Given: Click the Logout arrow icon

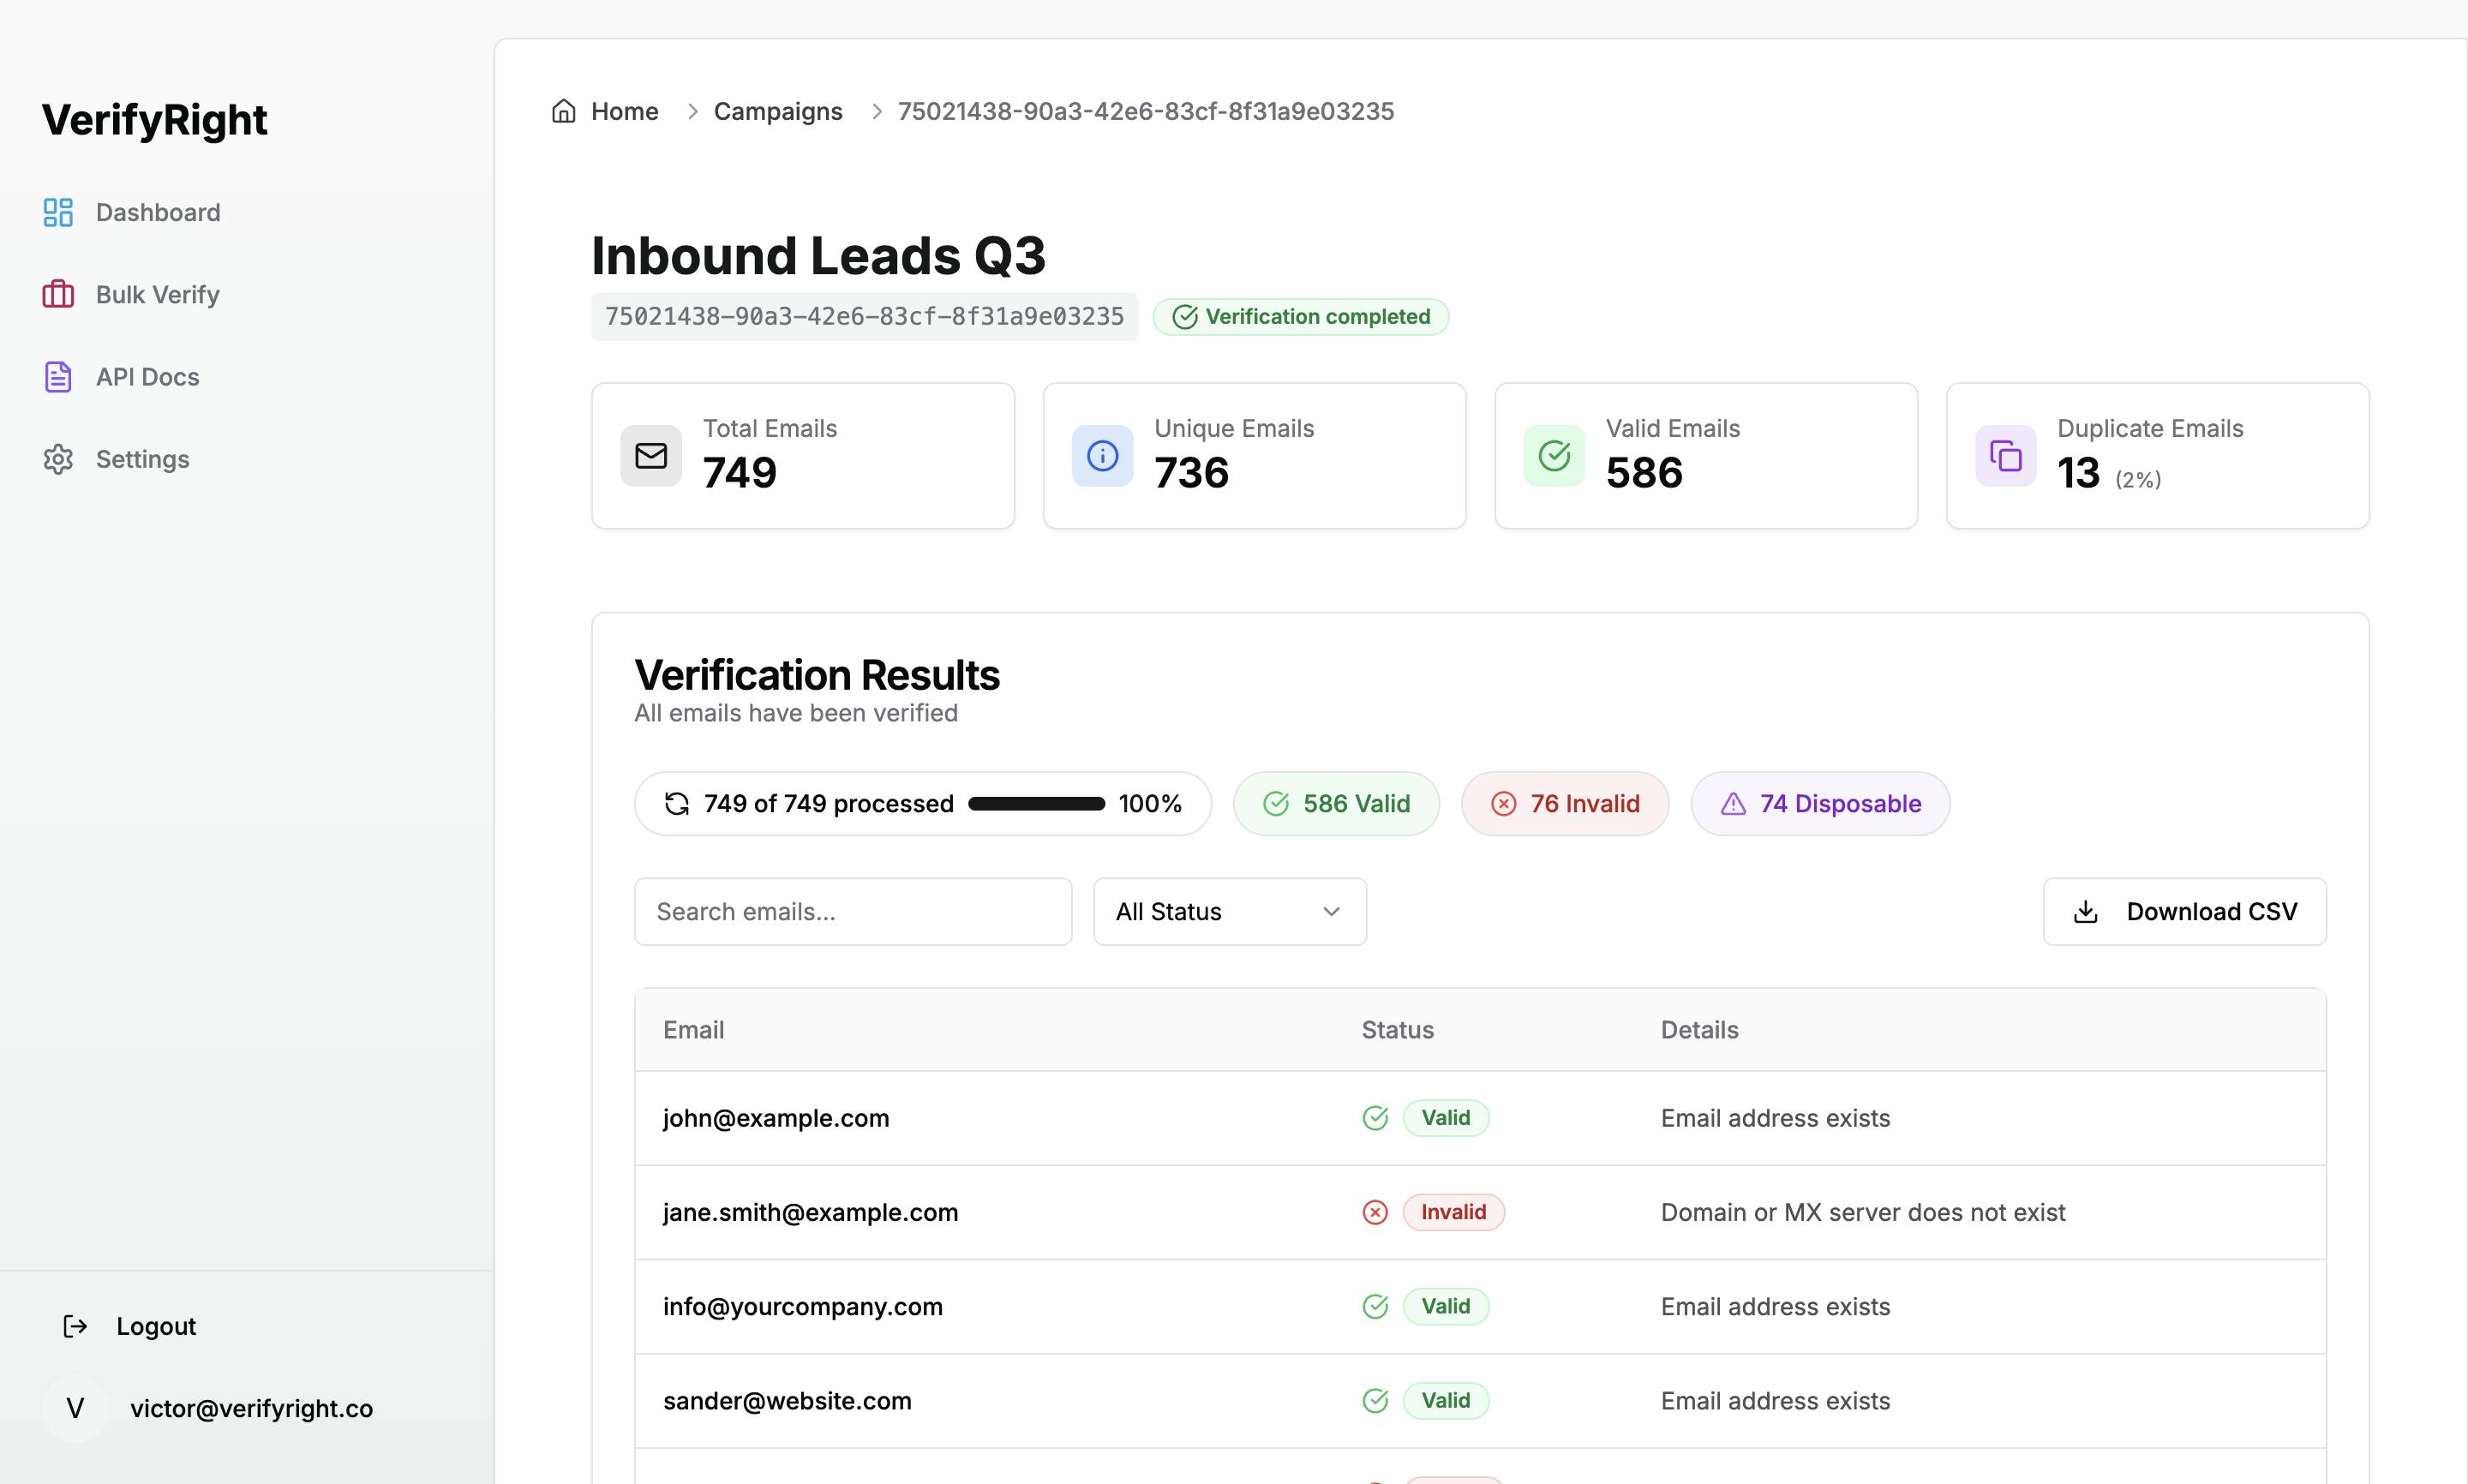Looking at the screenshot, I should tap(75, 1326).
